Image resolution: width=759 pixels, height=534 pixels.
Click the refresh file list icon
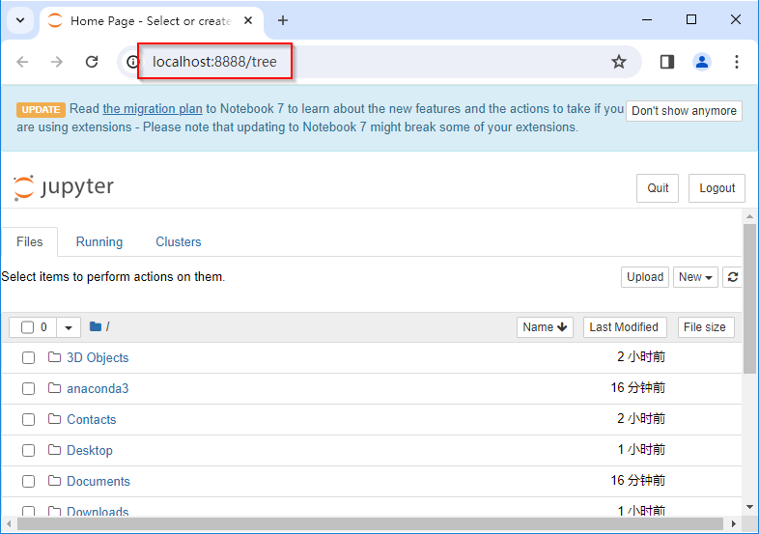coord(733,277)
